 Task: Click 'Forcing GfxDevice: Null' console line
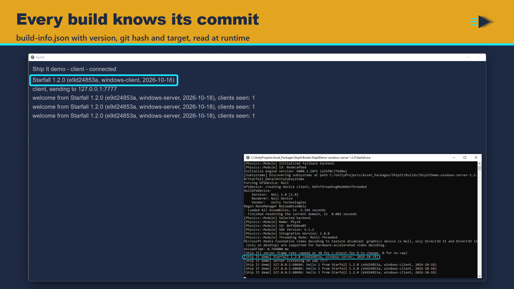pyautogui.click(x=266, y=183)
